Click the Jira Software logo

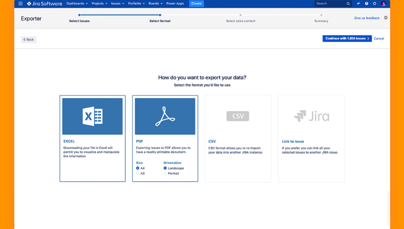pyautogui.click(x=45, y=4)
